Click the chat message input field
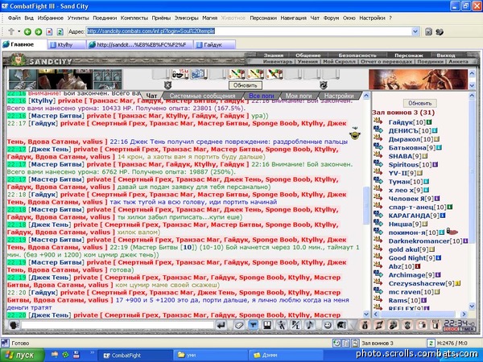This screenshot has width=483, height=362. point(117,325)
